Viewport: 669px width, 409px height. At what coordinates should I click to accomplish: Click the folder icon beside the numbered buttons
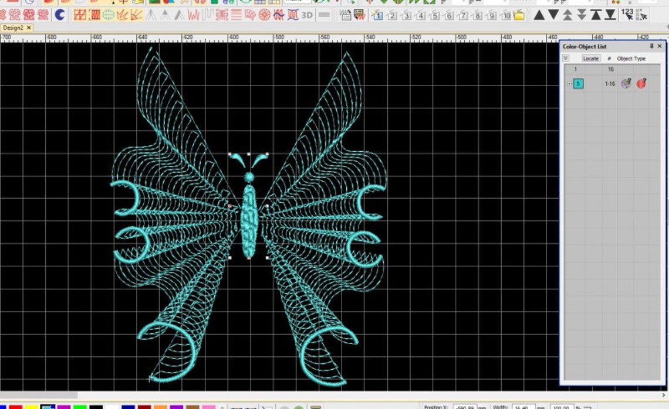coord(519,16)
